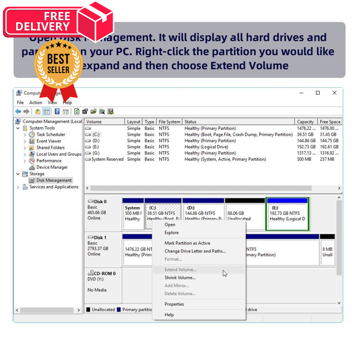
Task: Expand the Event Viewer node
Action: (x=25, y=141)
